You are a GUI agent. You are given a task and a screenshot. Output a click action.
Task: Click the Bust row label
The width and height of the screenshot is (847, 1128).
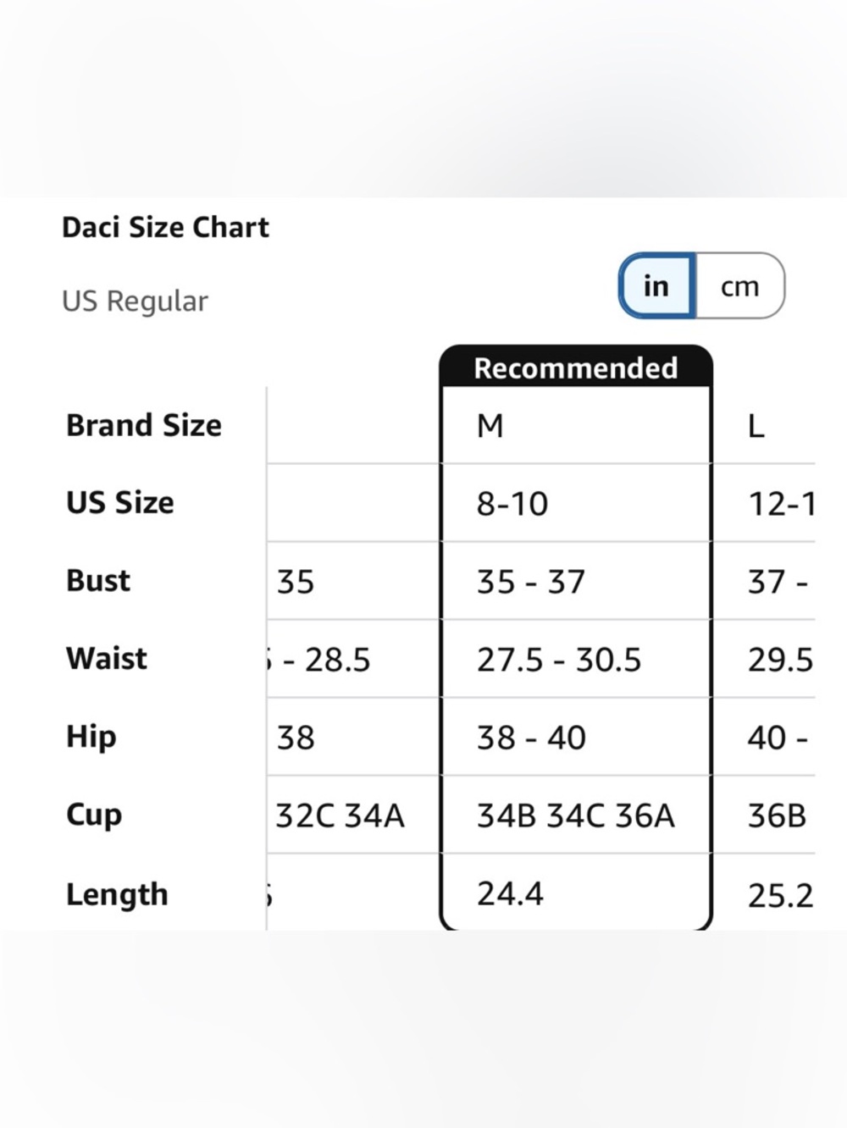[x=98, y=581]
